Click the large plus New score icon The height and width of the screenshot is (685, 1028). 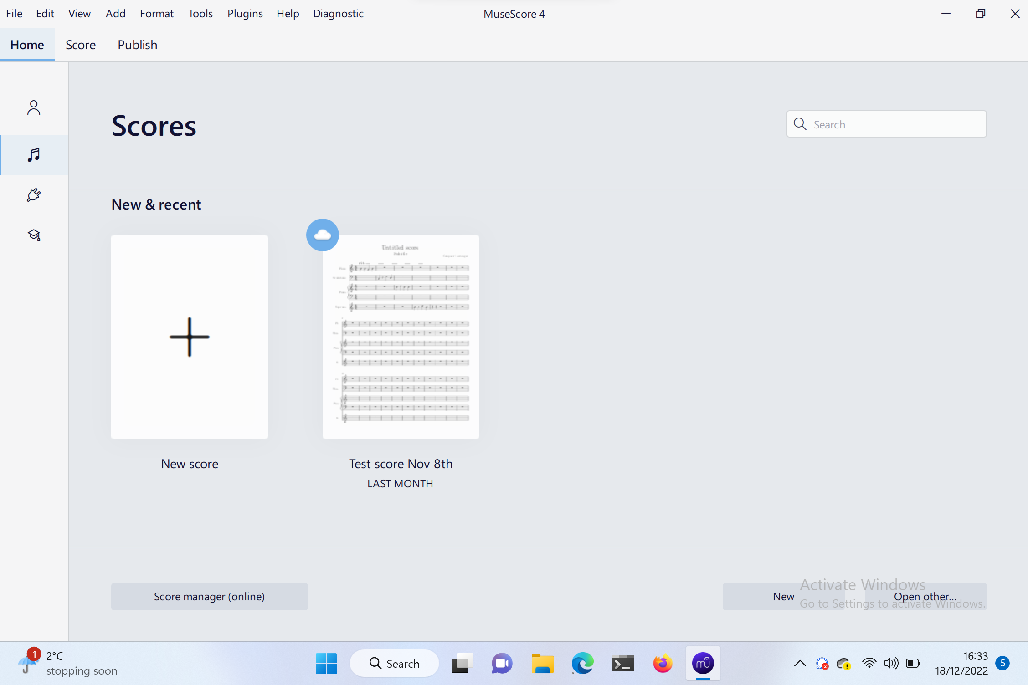click(190, 337)
